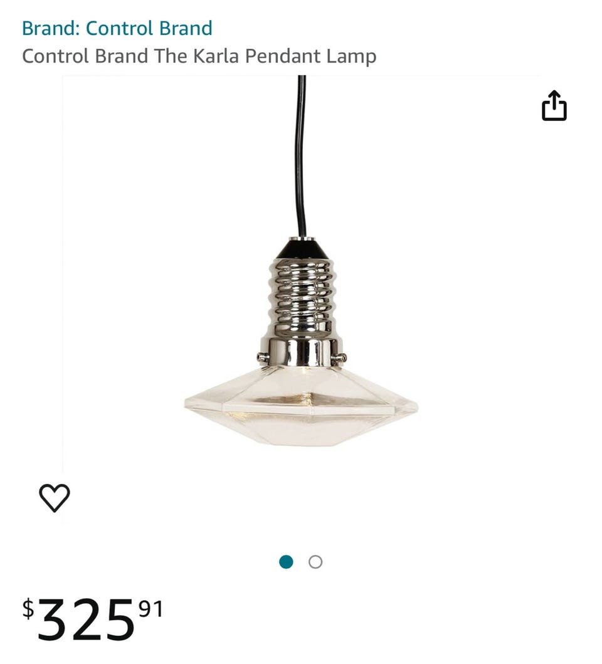The height and width of the screenshot is (664, 602).
Task: Click the chrome threaded socket in the photo
Action: pyautogui.click(x=301, y=312)
